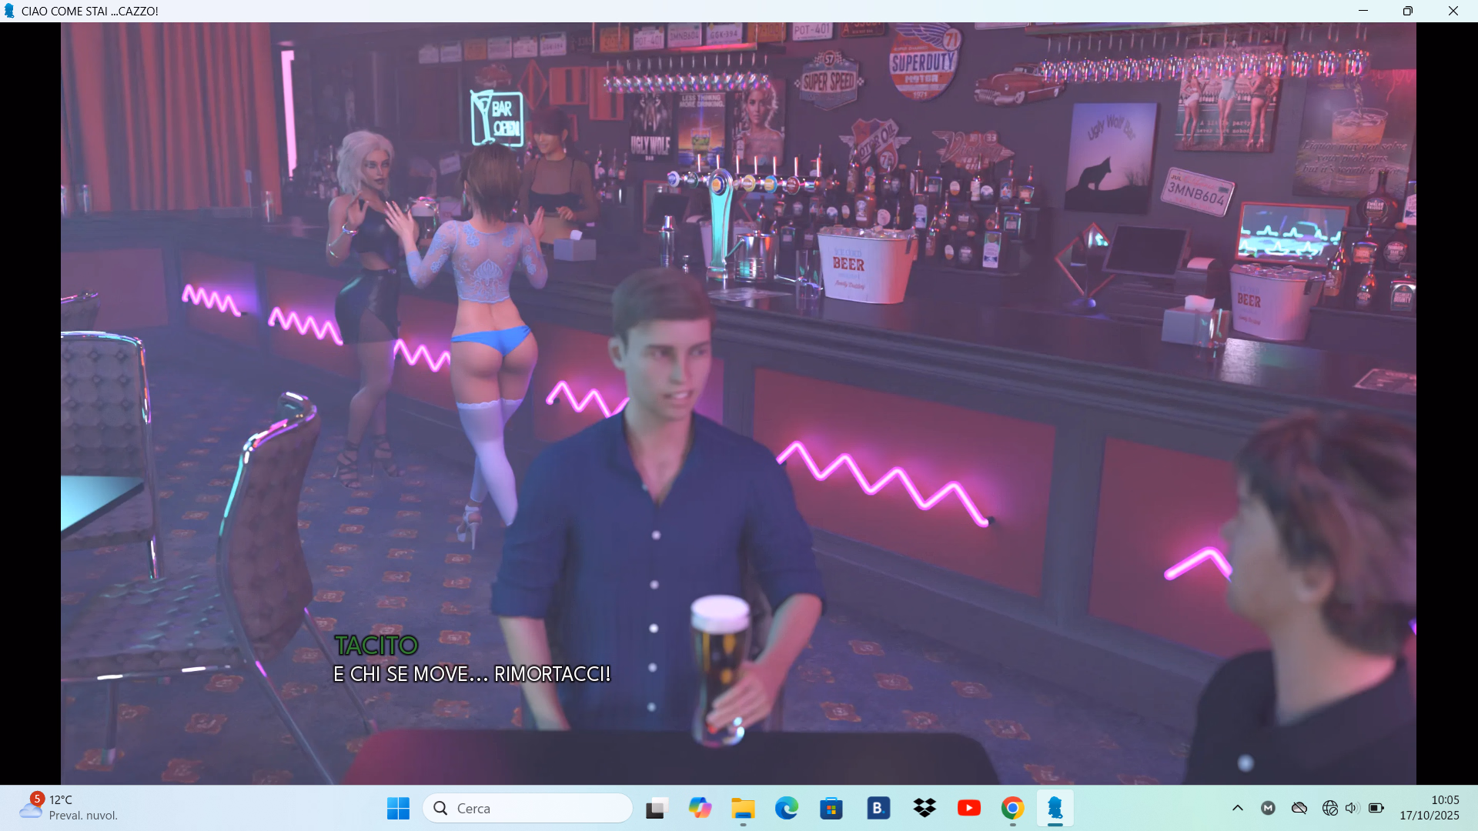The height and width of the screenshot is (831, 1478).
Task: Open the weather widget showing 12°C
Action: pyautogui.click(x=69, y=808)
